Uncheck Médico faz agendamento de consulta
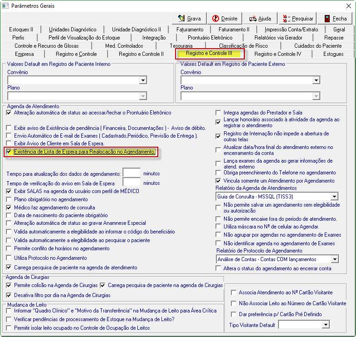The image size is (356, 337). (x=9, y=208)
